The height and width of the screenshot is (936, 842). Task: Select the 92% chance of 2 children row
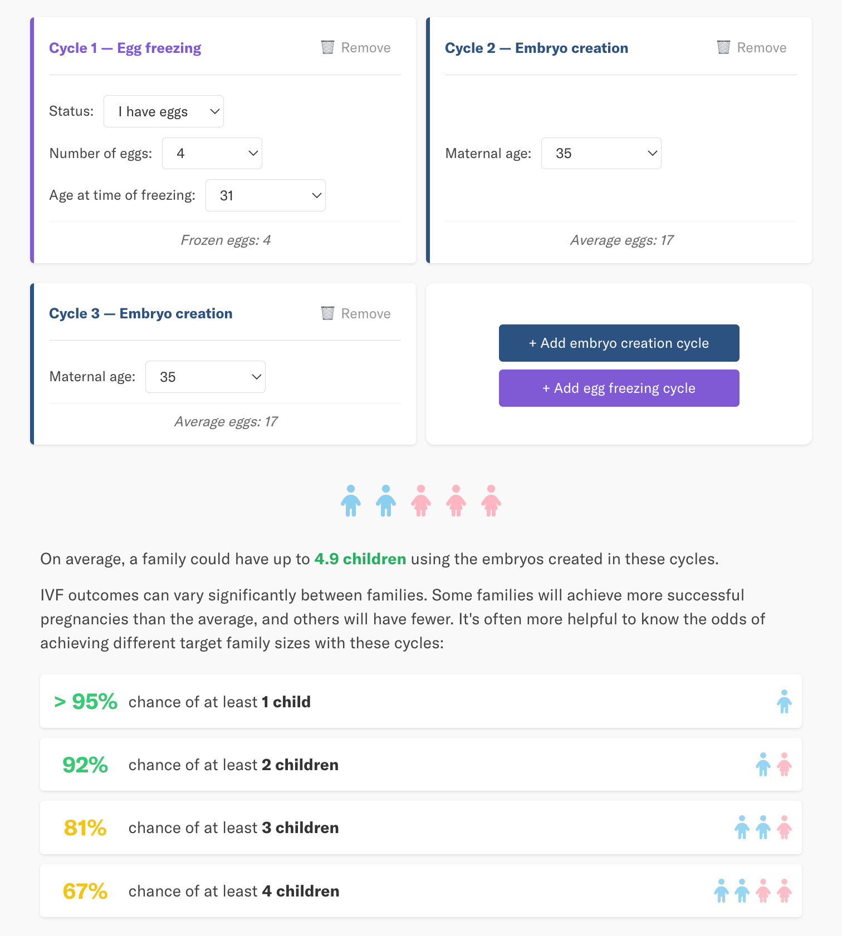point(421,765)
